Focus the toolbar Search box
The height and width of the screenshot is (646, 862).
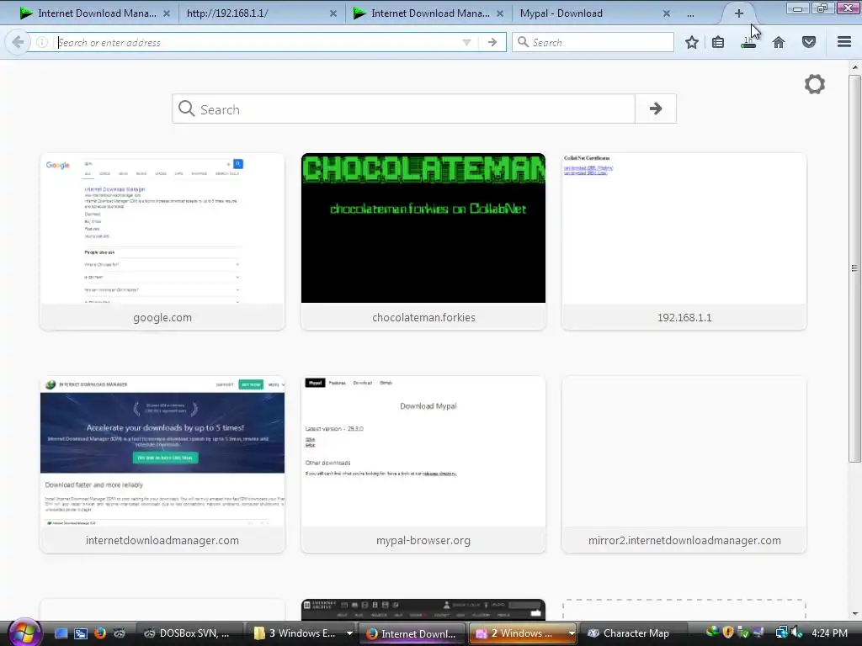(x=593, y=42)
